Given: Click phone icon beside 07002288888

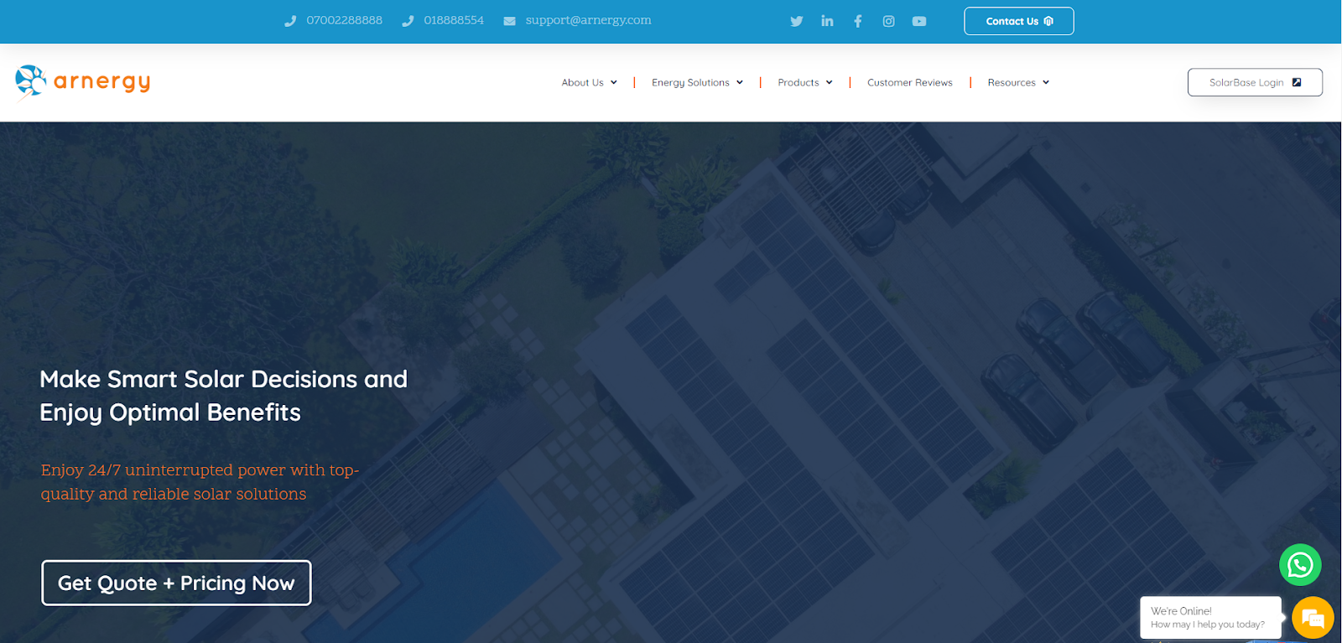Looking at the screenshot, I should coord(290,21).
